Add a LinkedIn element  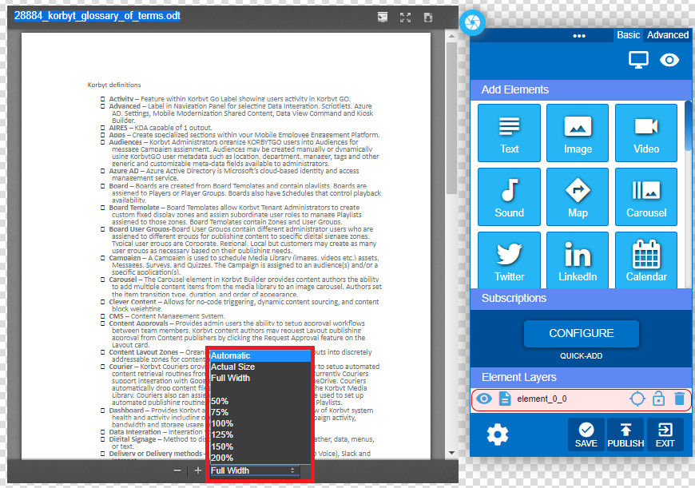(578, 260)
